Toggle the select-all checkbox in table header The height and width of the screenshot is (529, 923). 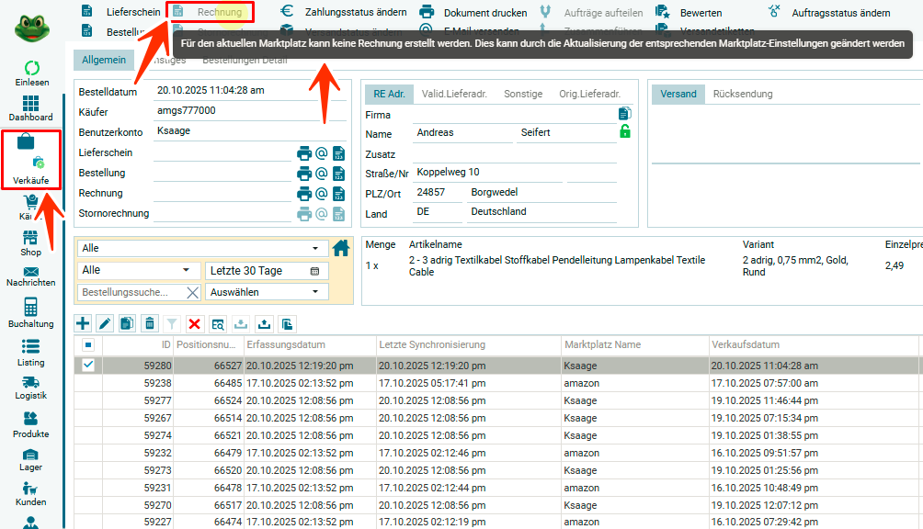pyautogui.click(x=88, y=345)
